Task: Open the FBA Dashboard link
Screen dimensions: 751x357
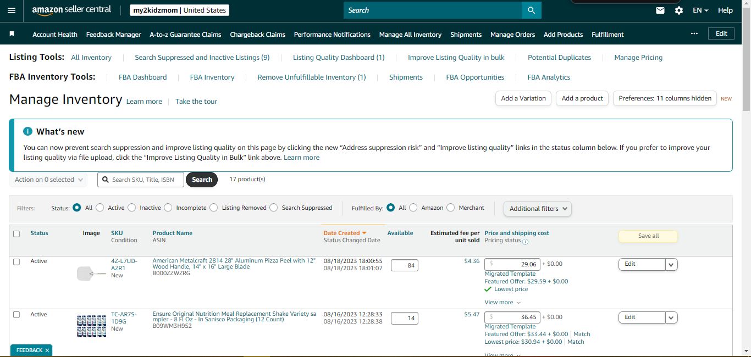Action: [142, 77]
